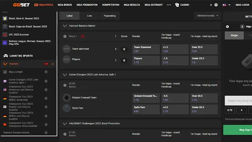
Task: Bet on Optix Fem at 4.81
Action: 146,109
